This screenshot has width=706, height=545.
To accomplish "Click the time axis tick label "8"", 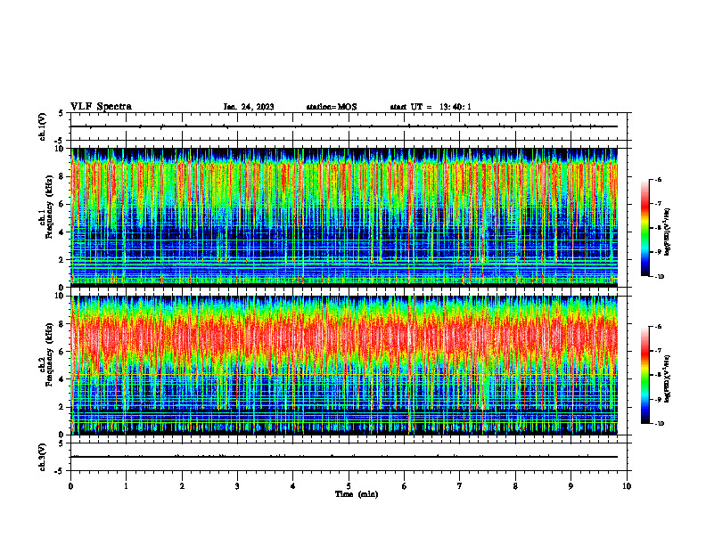I will pyautogui.click(x=515, y=486).
